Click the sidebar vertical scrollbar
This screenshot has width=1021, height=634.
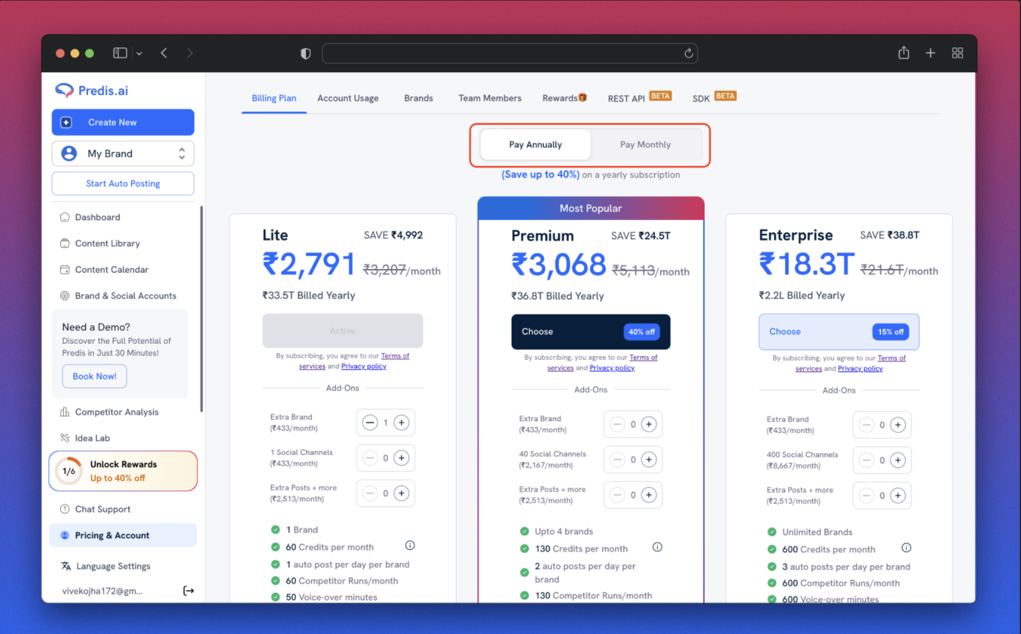tap(201, 309)
